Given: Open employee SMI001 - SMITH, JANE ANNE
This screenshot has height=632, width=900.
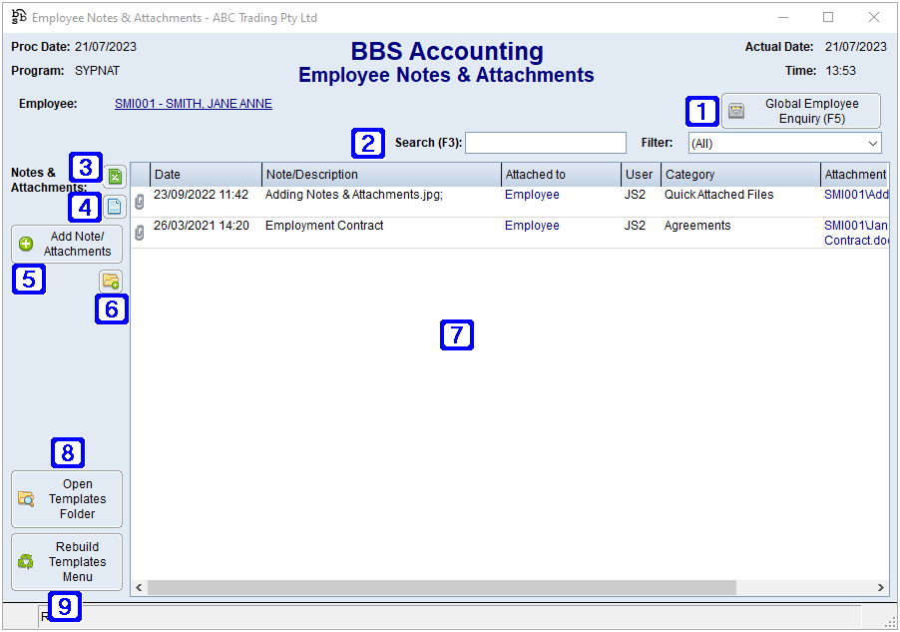Looking at the screenshot, I should click(193, 103).
